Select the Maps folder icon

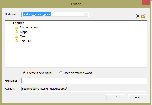click(x=17, y=32)
